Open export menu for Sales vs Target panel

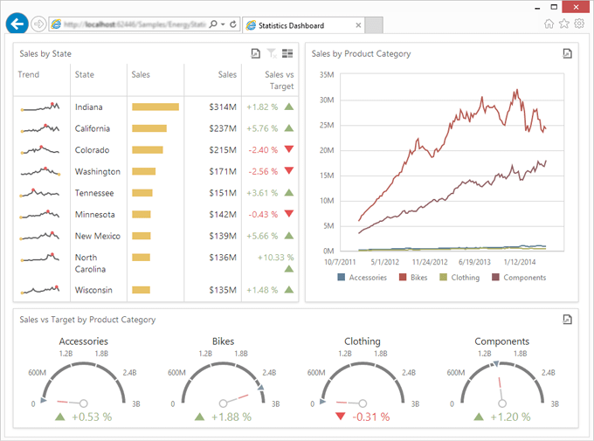(567, 320)
